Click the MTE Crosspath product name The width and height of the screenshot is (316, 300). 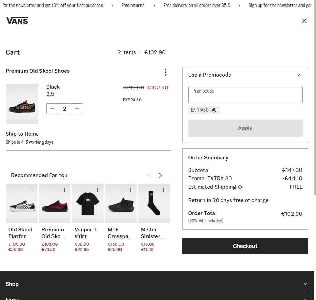pyautogui.click(x=120, y=233)
